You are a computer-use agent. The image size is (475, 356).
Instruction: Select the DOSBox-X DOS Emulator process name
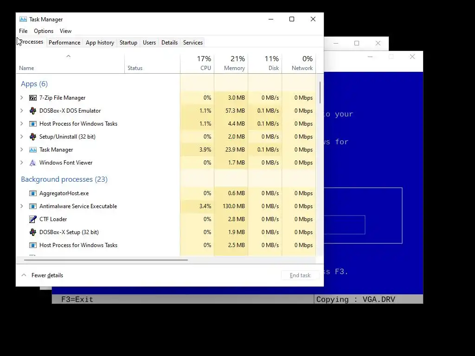tap(70, 111)
